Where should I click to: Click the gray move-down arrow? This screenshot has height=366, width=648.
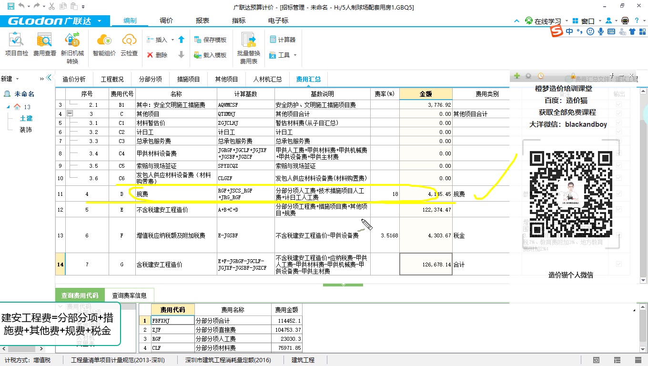coord(181,55)
